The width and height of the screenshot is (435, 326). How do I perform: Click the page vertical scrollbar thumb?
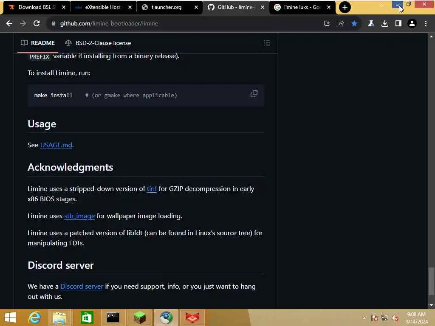click(x=431, y=281)
